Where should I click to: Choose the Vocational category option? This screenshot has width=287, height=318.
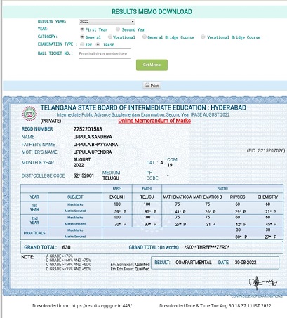[110, 37]
